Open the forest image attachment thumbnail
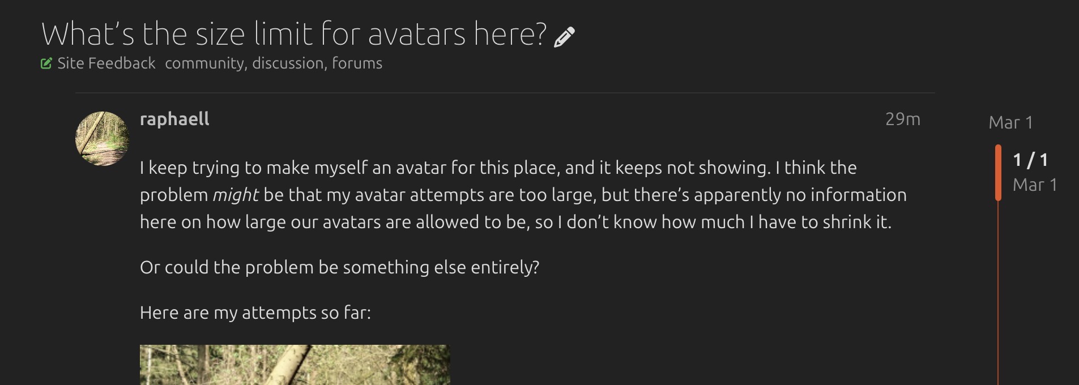 coord(295,365)
